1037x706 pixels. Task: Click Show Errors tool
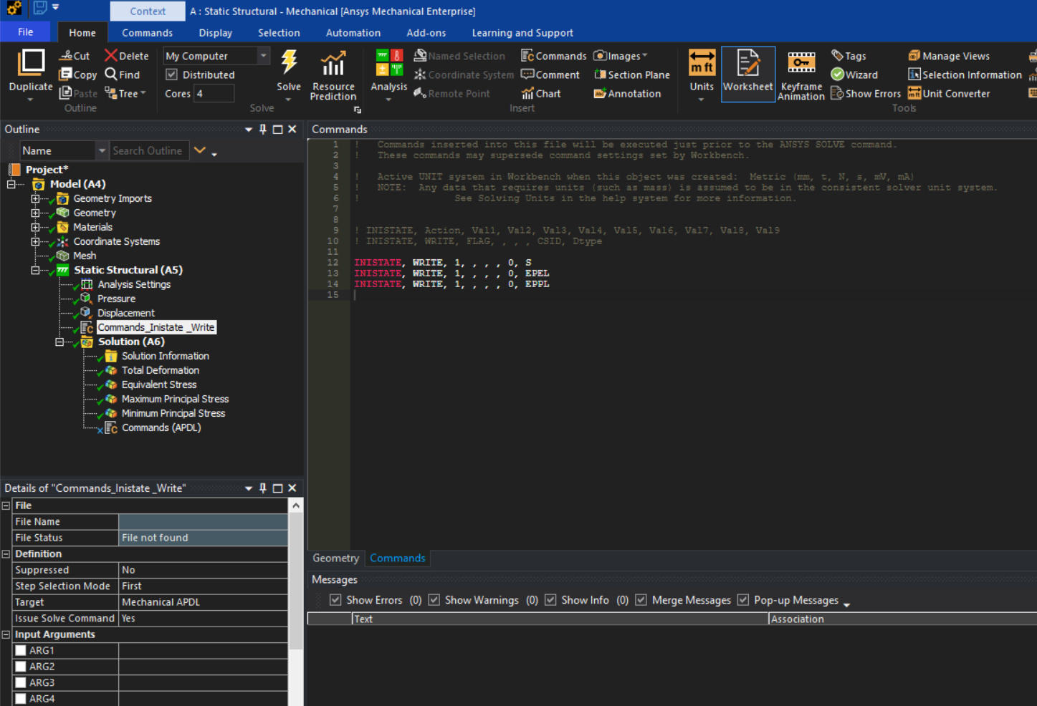[x=866, y=93]
